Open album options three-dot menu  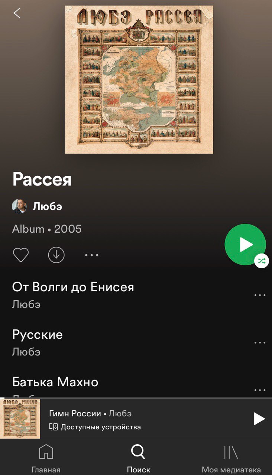(x=91, y=255)
